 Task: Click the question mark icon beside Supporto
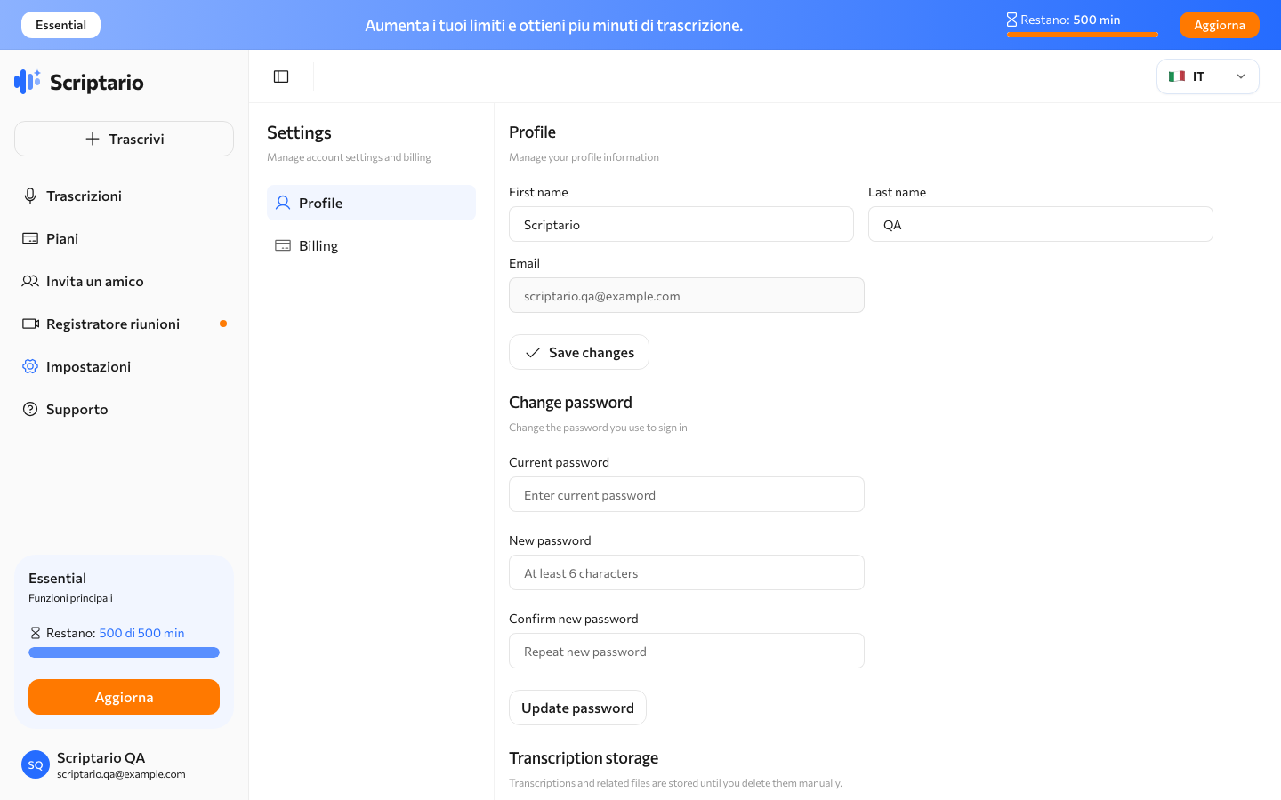coord(30,409)
